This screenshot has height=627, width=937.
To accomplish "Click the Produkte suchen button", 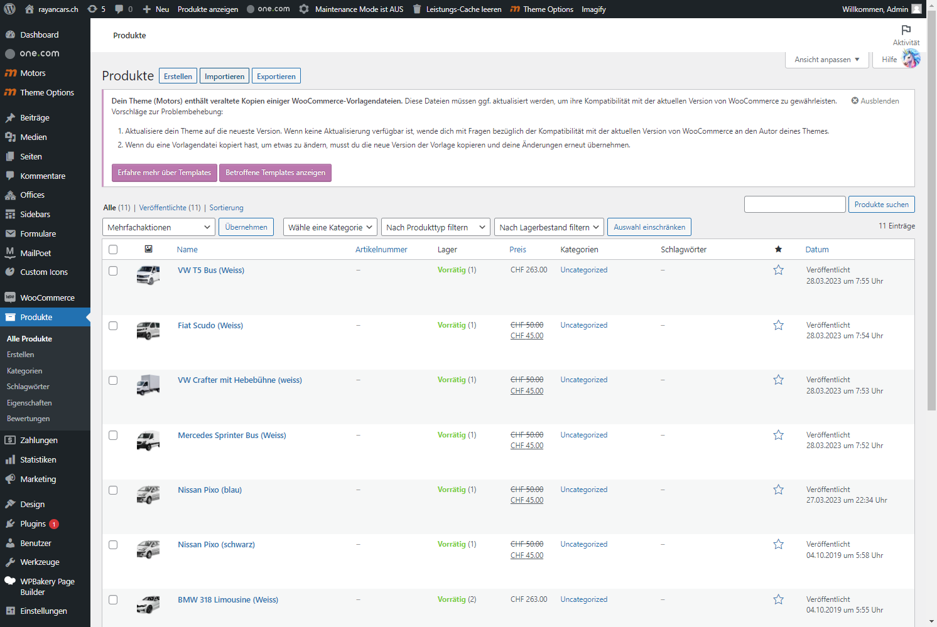I will (x=882, y=205).
